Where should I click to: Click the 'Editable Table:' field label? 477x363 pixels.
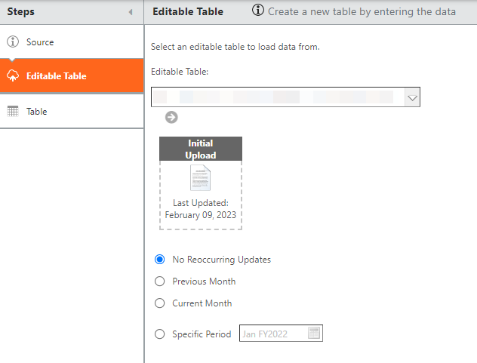pyautogui.click(x=180, y=72)
